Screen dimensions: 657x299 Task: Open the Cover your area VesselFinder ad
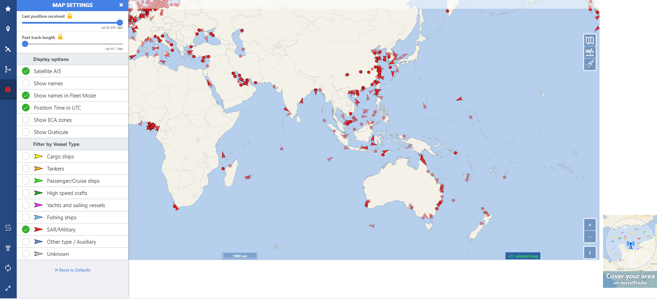630,251
